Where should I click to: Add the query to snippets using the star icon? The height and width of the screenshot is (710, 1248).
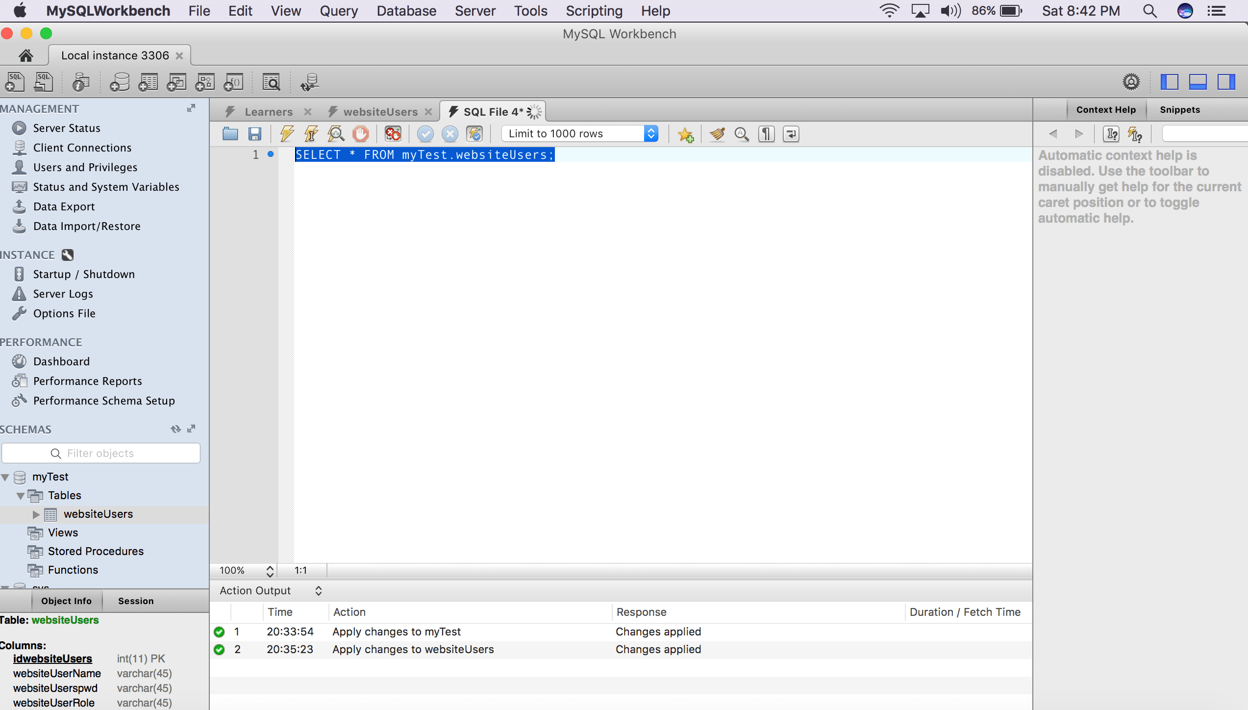tap(685, 134)
